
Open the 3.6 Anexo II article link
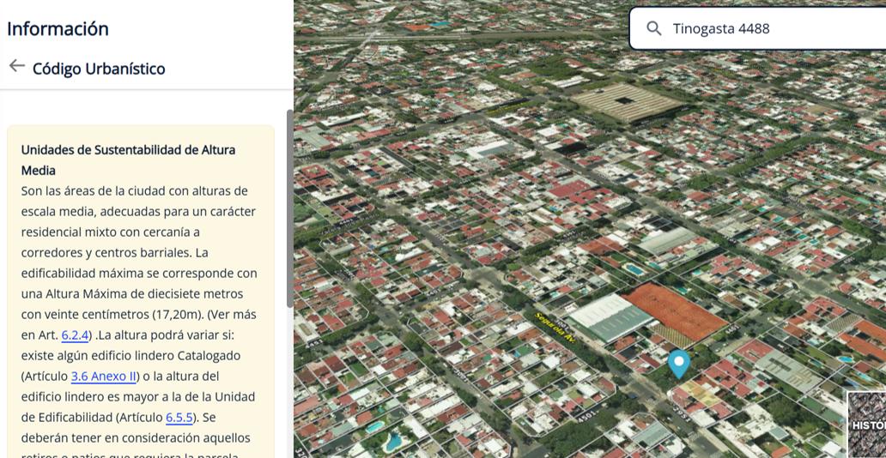pyautogui.click(x=104, y=377)
